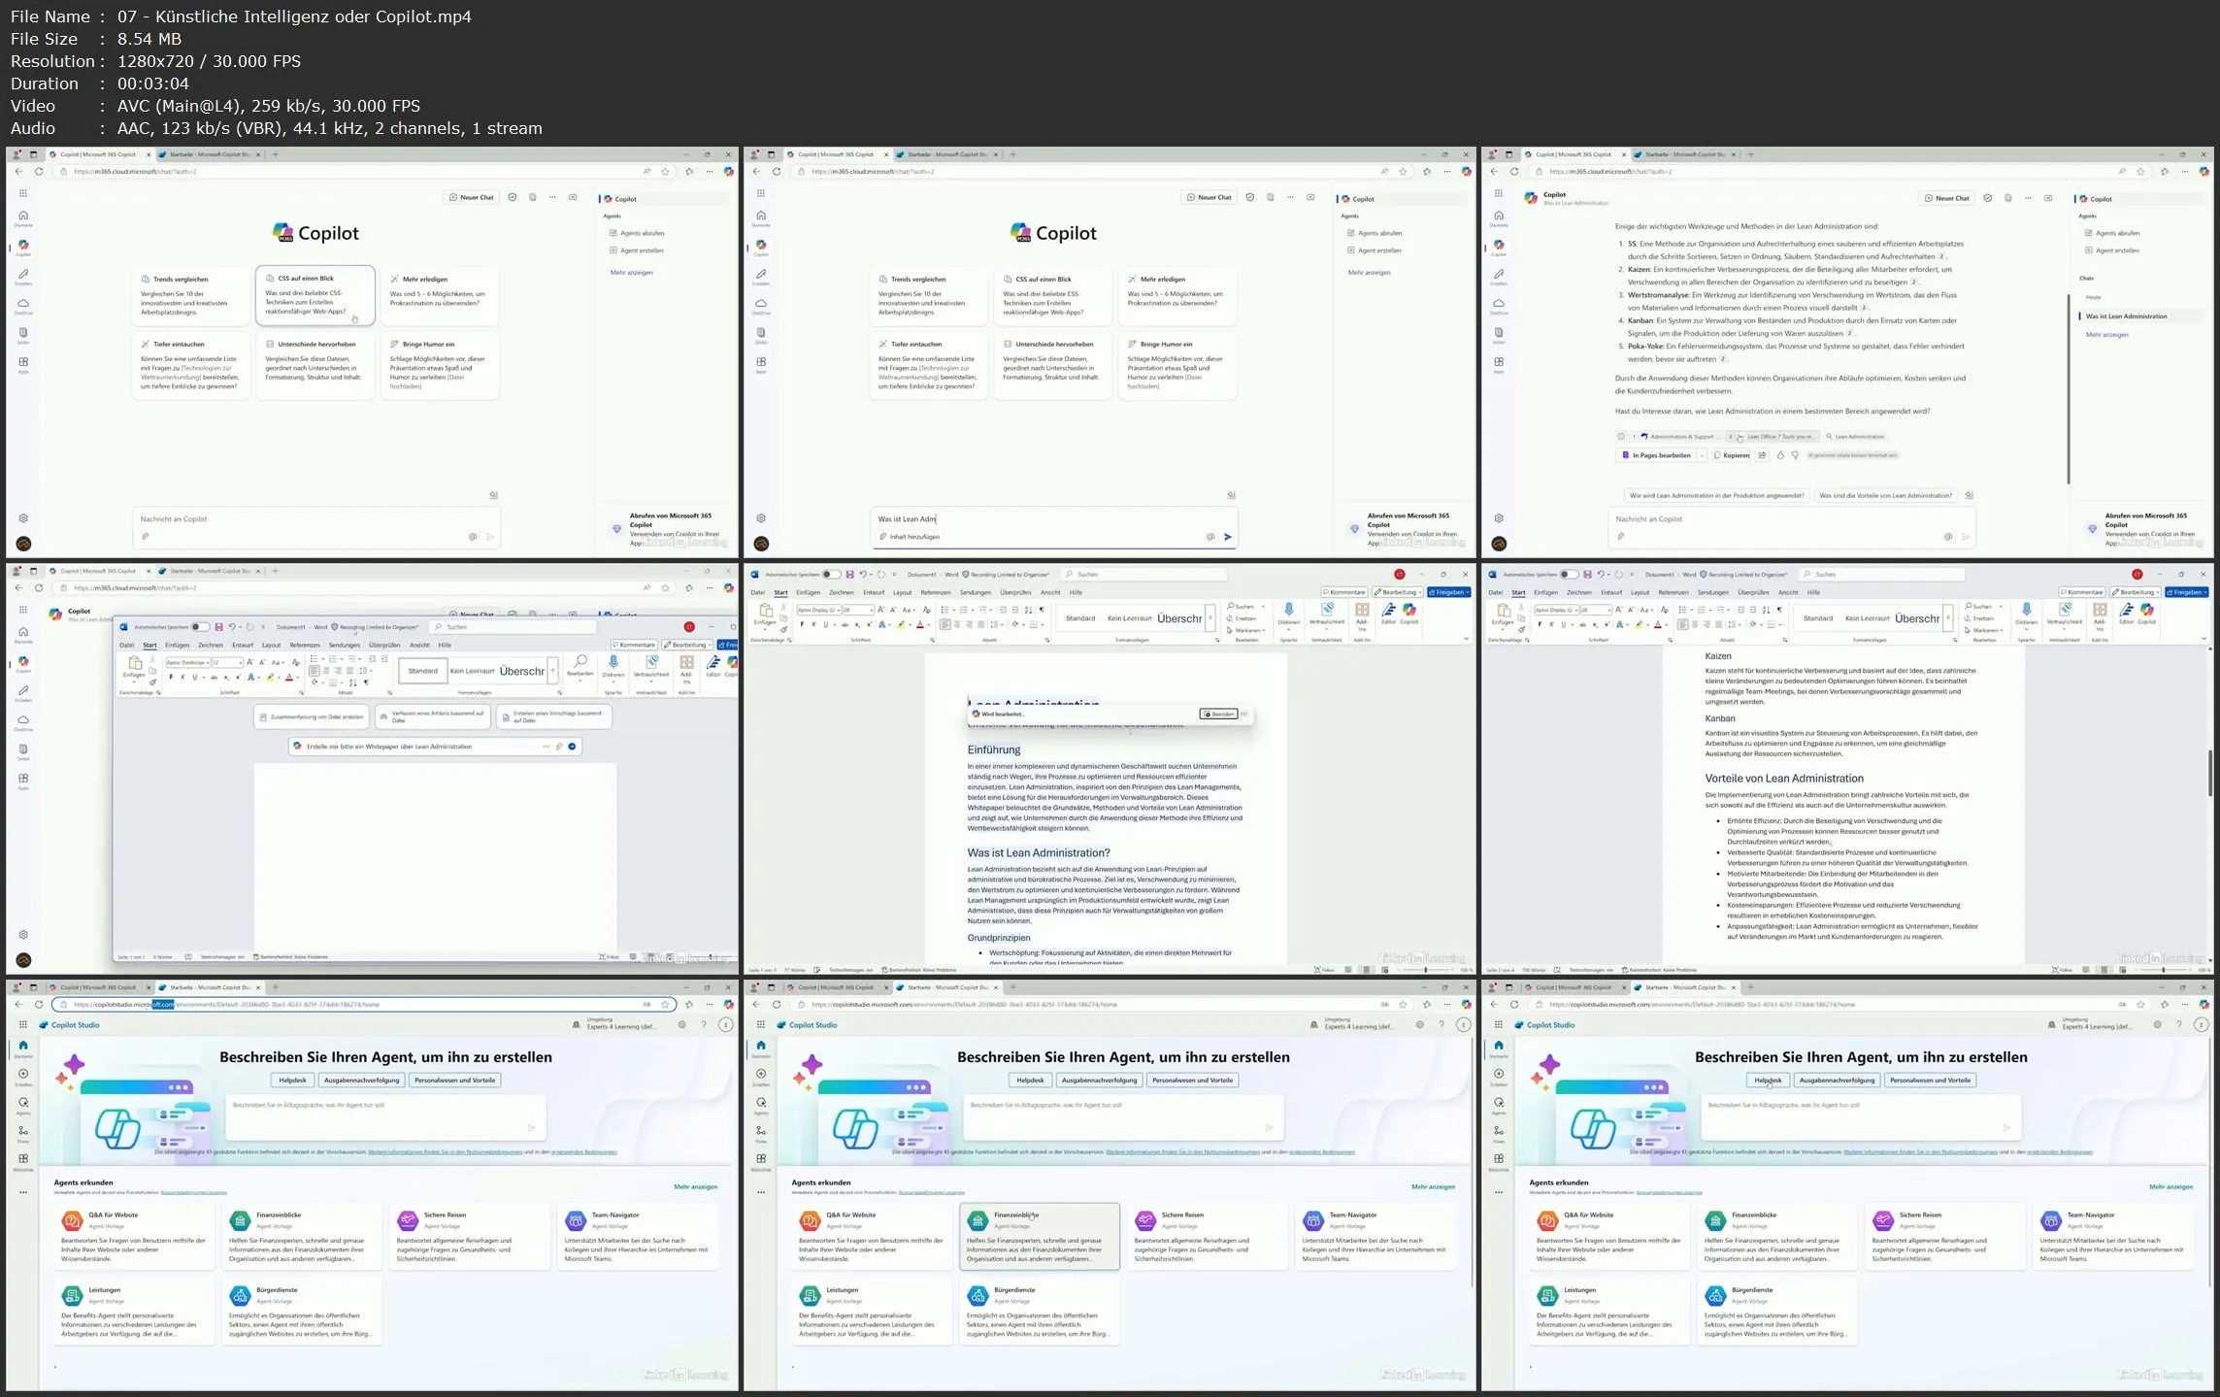Frame 5: switch to Einfügen ribbon tab
The image size is (2220, 1397).
coord(808,592)
